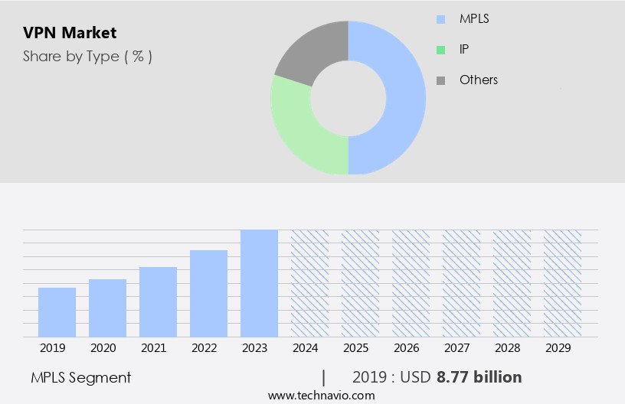
Task: Select the hatched 2026 forecast bar
Action: [411, 283]
